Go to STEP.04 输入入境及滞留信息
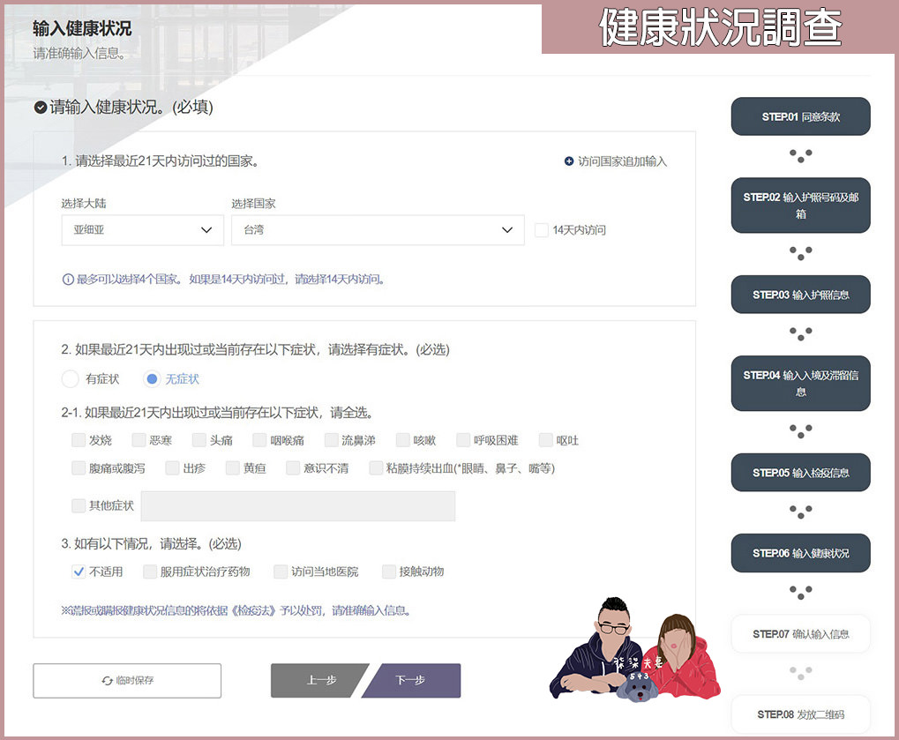This screenshot has width=899, height=740. [x=801, y=384]
